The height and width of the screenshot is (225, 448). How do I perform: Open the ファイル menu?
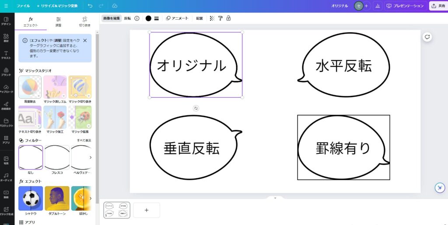[x=23, y=6]
